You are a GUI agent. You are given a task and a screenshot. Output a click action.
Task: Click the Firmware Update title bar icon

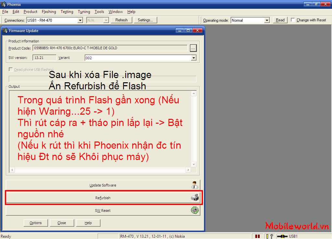point(5,31)
